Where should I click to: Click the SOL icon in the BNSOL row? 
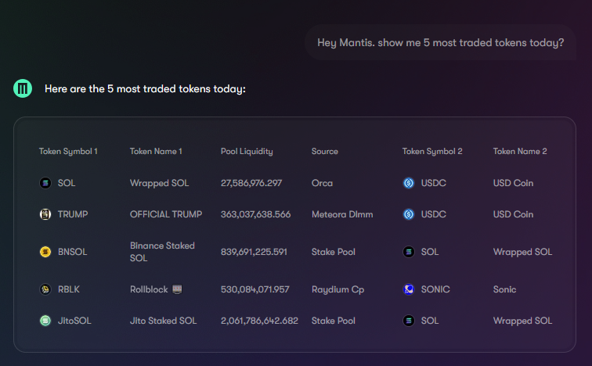pyautogui.click(x=409, y=252)
